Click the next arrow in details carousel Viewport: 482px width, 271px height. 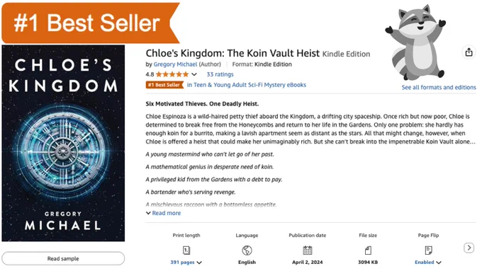[469, 248]
